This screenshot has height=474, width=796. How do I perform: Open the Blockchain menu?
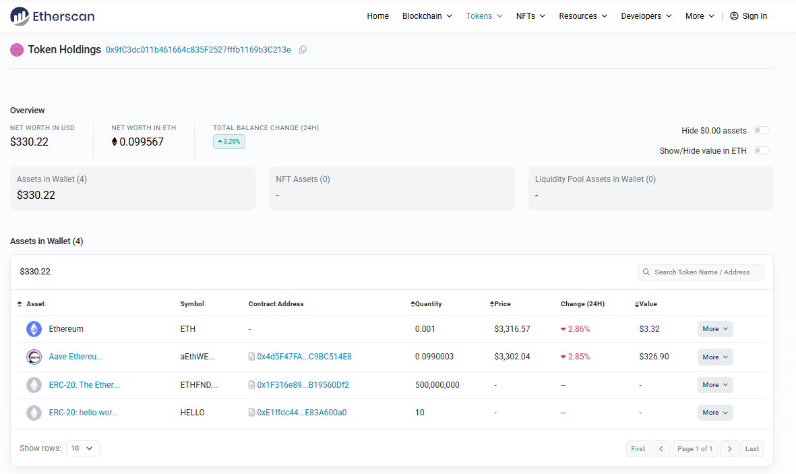pos(427,16)
